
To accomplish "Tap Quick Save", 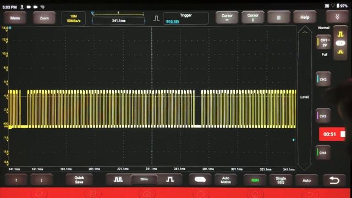I will [79, 180].
